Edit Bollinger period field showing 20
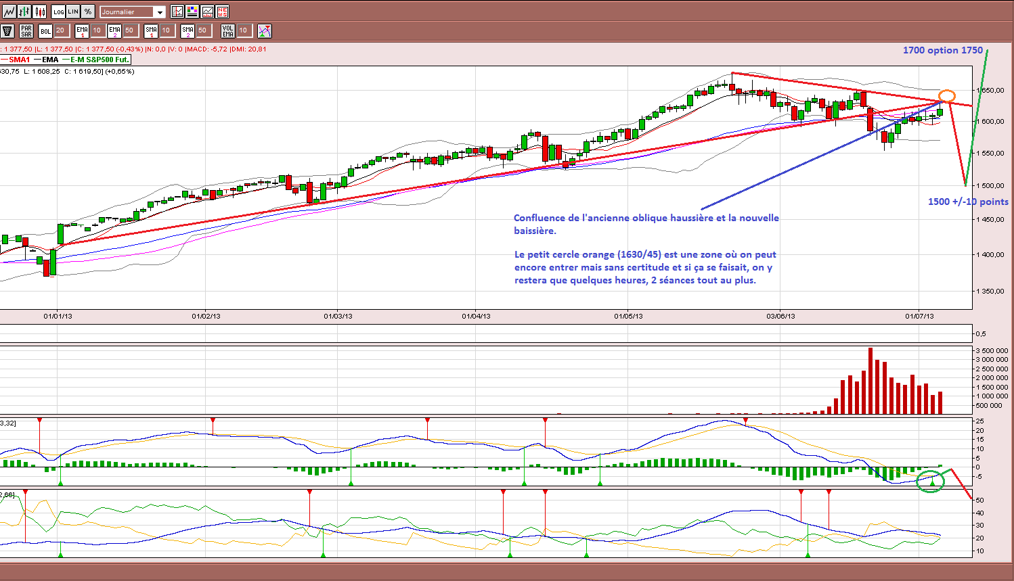The width and height of the screenshot is (1014, 581). tap(61, 30)
